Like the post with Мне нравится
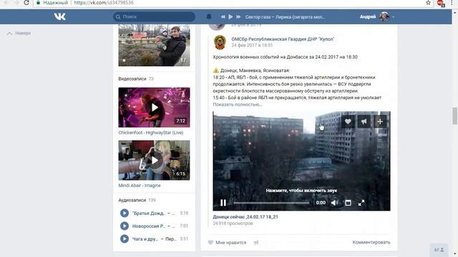The image size is (458, 257). 227,243
